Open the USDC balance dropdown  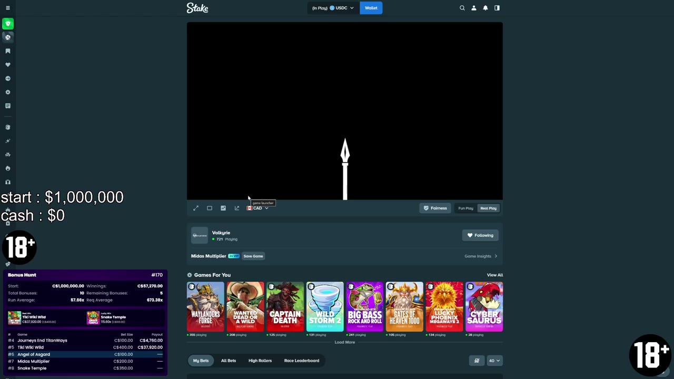[x=334, y=8]
